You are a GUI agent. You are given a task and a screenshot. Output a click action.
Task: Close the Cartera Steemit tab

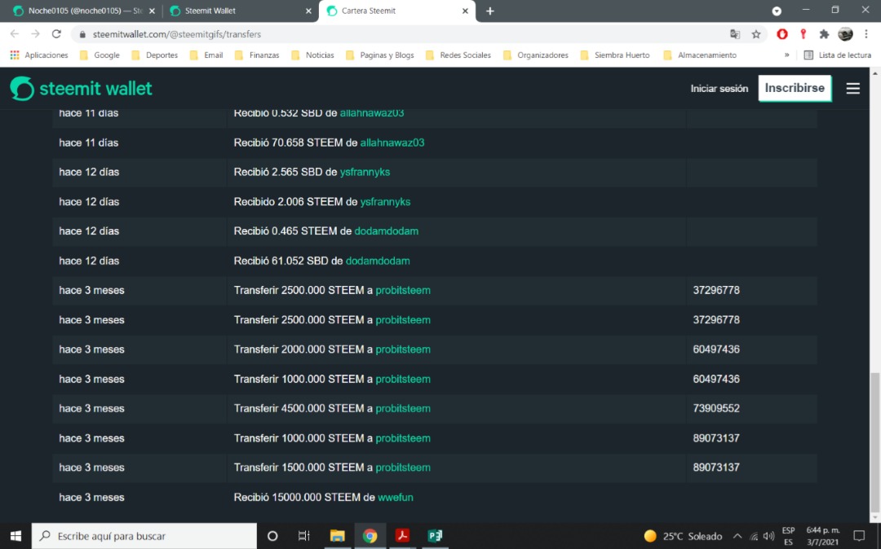(465, 11)
